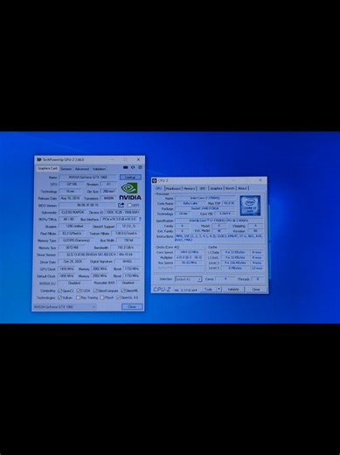This screenshot has width=340, height=455.
Task: Click the Close button in GPU-Z
Action: coord(132,307)
